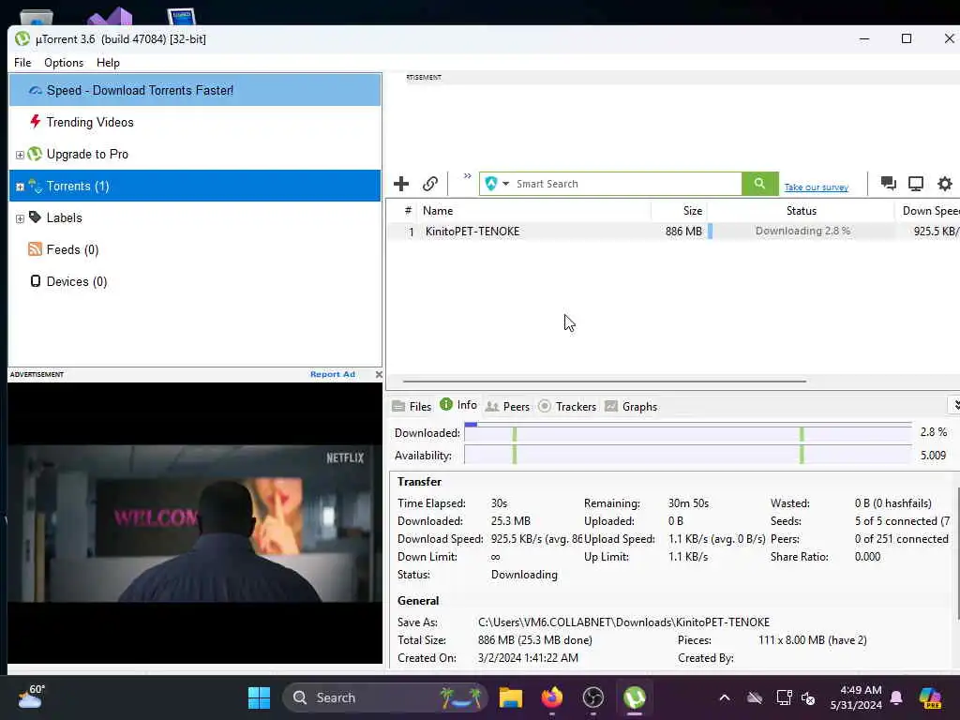
Task: Click the Add Torrent plus icon
Action: click(401, 184)
